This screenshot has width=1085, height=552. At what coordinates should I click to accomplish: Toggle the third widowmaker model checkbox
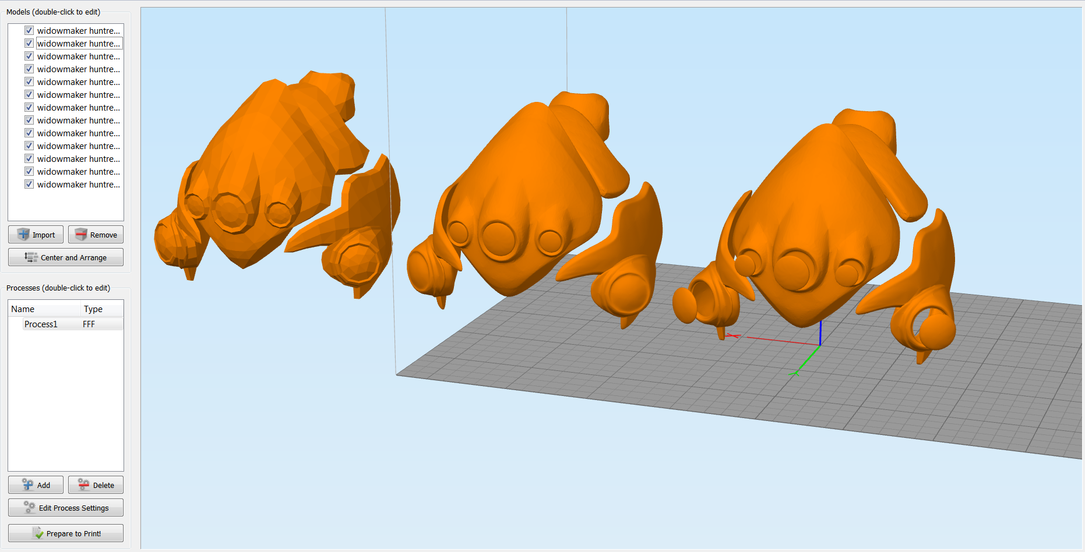click(29, 56)
